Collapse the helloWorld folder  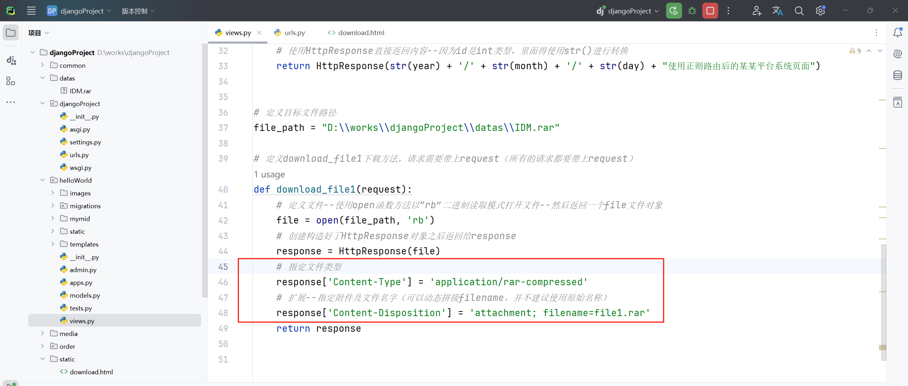(43, 180)
